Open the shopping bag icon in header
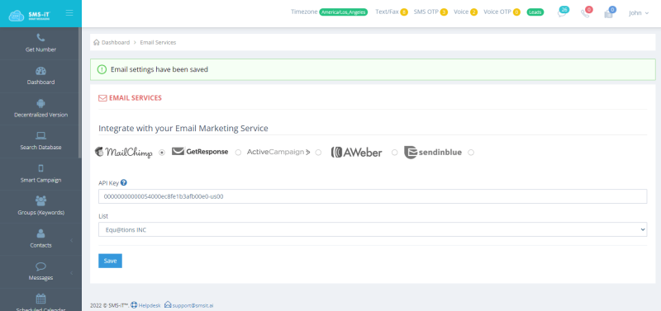This screenshot has height=311, width=661. click(x=608, y=13)
